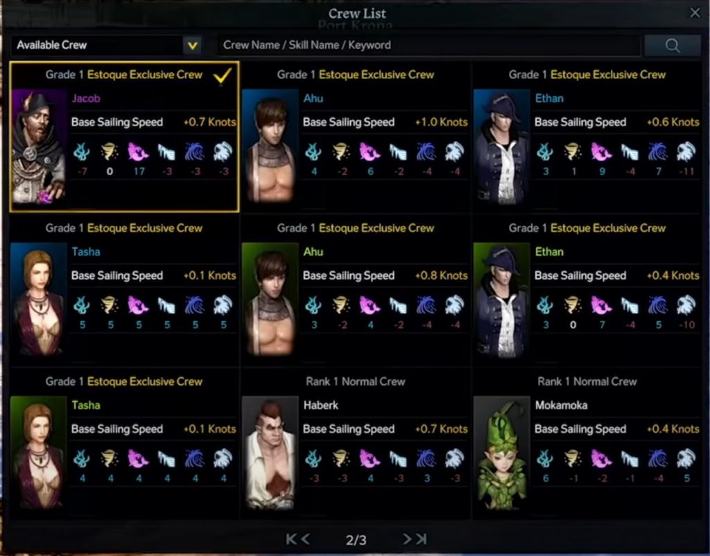
Task: Toggle the yellow checkmark on Jacob's card
Action: click(223, 75)
